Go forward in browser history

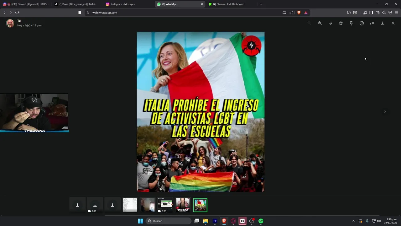[x=11, y=13]
